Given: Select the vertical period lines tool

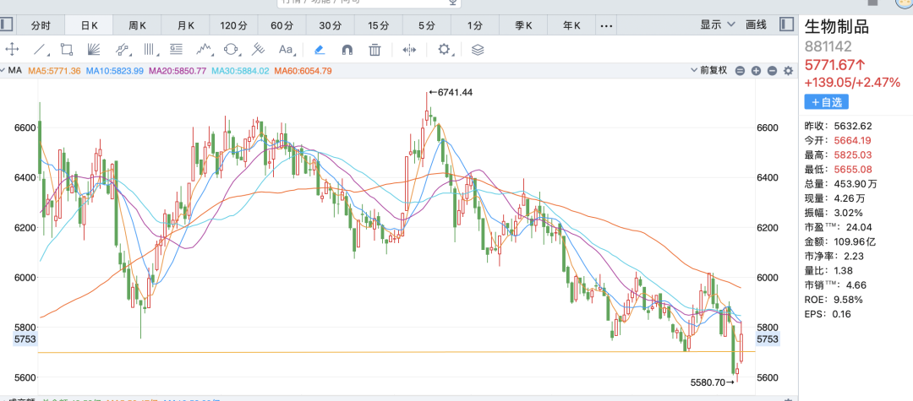Looking at the screenshot, I should coord(150,50).
